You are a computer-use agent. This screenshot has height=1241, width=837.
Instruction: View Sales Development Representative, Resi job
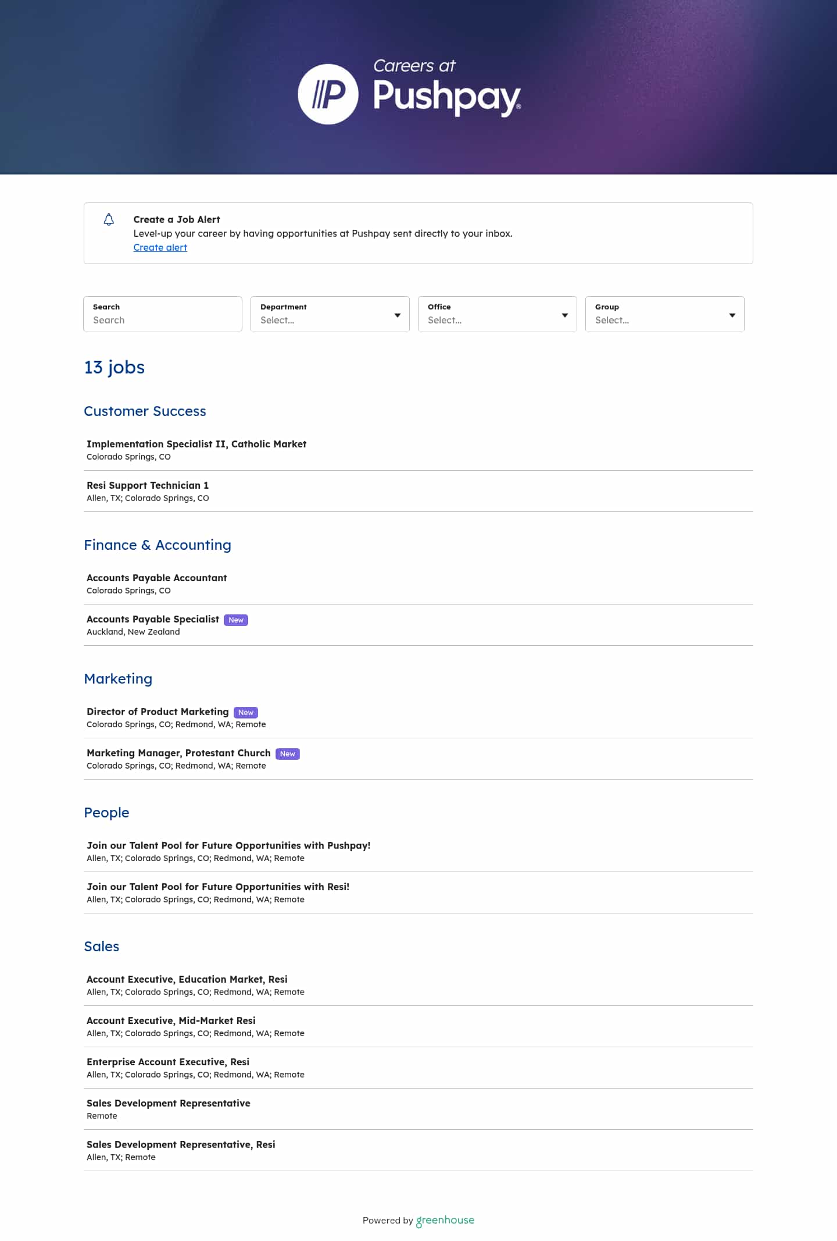tap(181, 1144)
